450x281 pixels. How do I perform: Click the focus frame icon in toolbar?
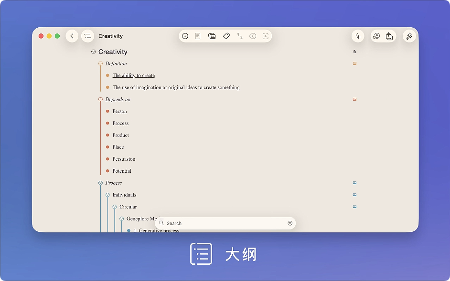coord(266,36)
